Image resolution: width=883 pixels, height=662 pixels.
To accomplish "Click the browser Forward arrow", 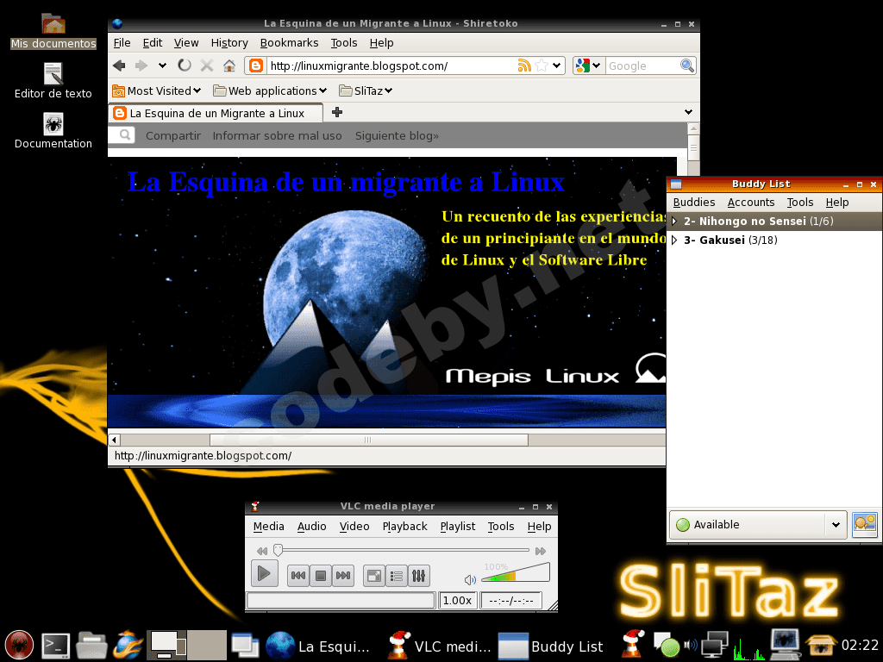I will click(x=141, y=66).
